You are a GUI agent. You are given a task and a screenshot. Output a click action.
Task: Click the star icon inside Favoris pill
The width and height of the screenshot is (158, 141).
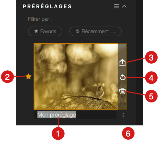[x=36, y=31]
